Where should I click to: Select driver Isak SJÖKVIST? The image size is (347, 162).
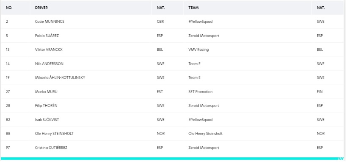click(47, 120)
